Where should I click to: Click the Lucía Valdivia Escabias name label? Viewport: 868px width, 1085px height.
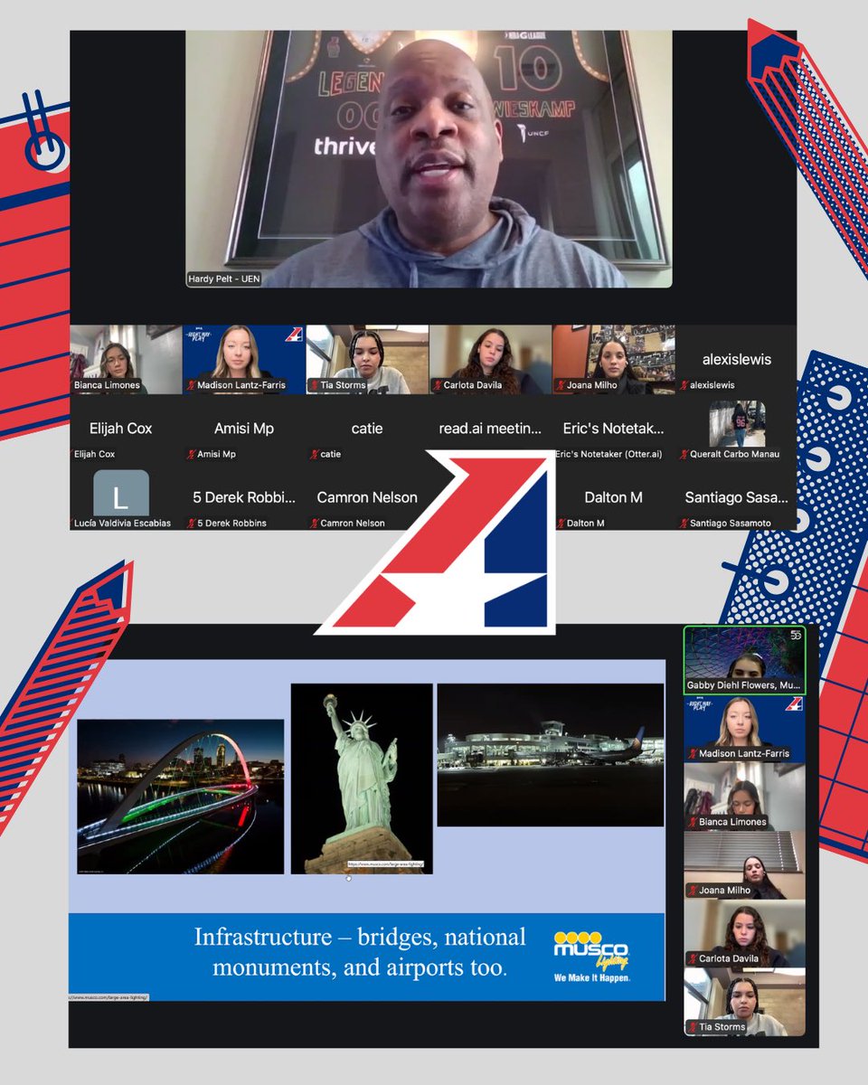pyautogui.click(x=121, y=523)
